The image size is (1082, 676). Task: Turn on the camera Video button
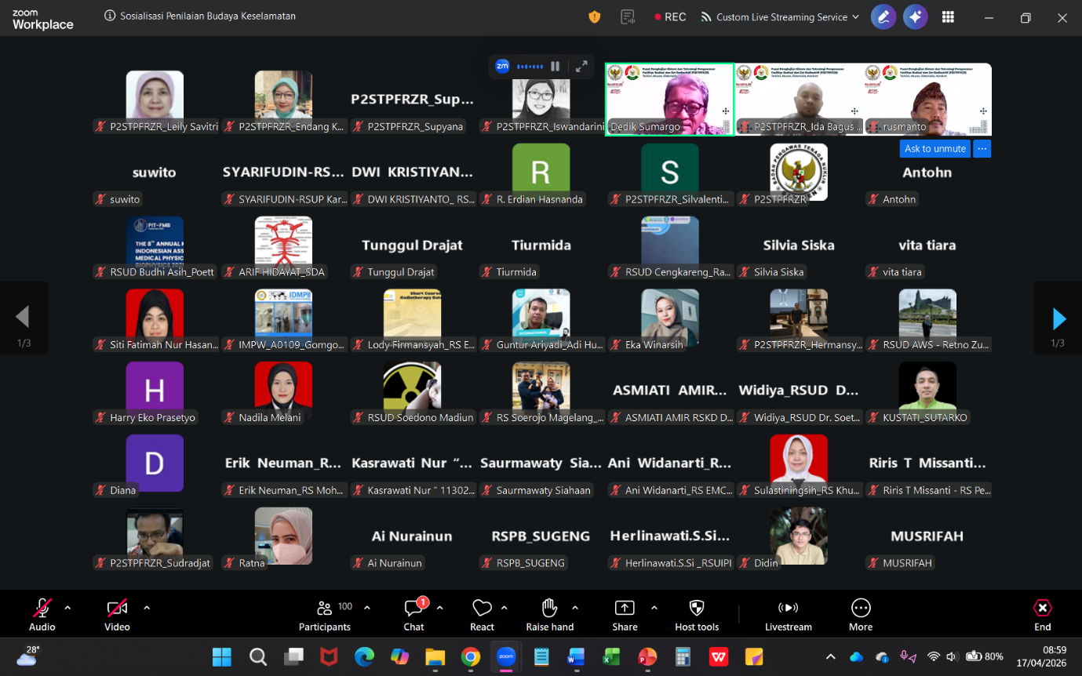pos(117,615)
